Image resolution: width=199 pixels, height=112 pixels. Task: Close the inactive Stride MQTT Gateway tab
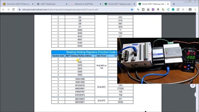(134, 4)
